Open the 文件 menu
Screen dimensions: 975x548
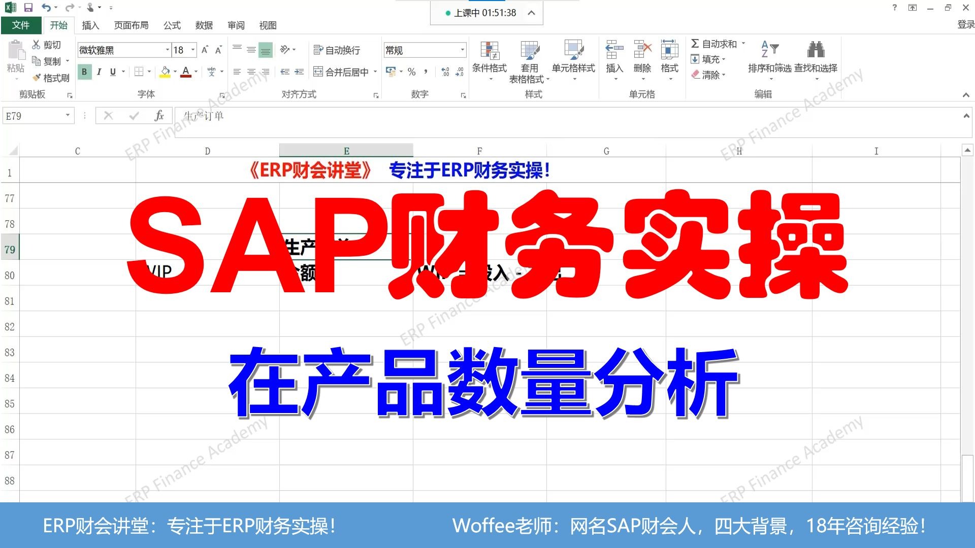click(x=21, y=25)
